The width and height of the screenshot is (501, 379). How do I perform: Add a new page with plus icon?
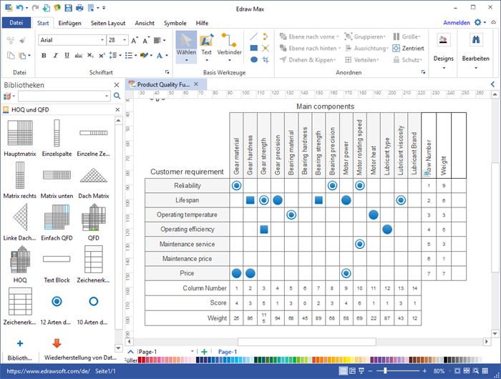205,352
